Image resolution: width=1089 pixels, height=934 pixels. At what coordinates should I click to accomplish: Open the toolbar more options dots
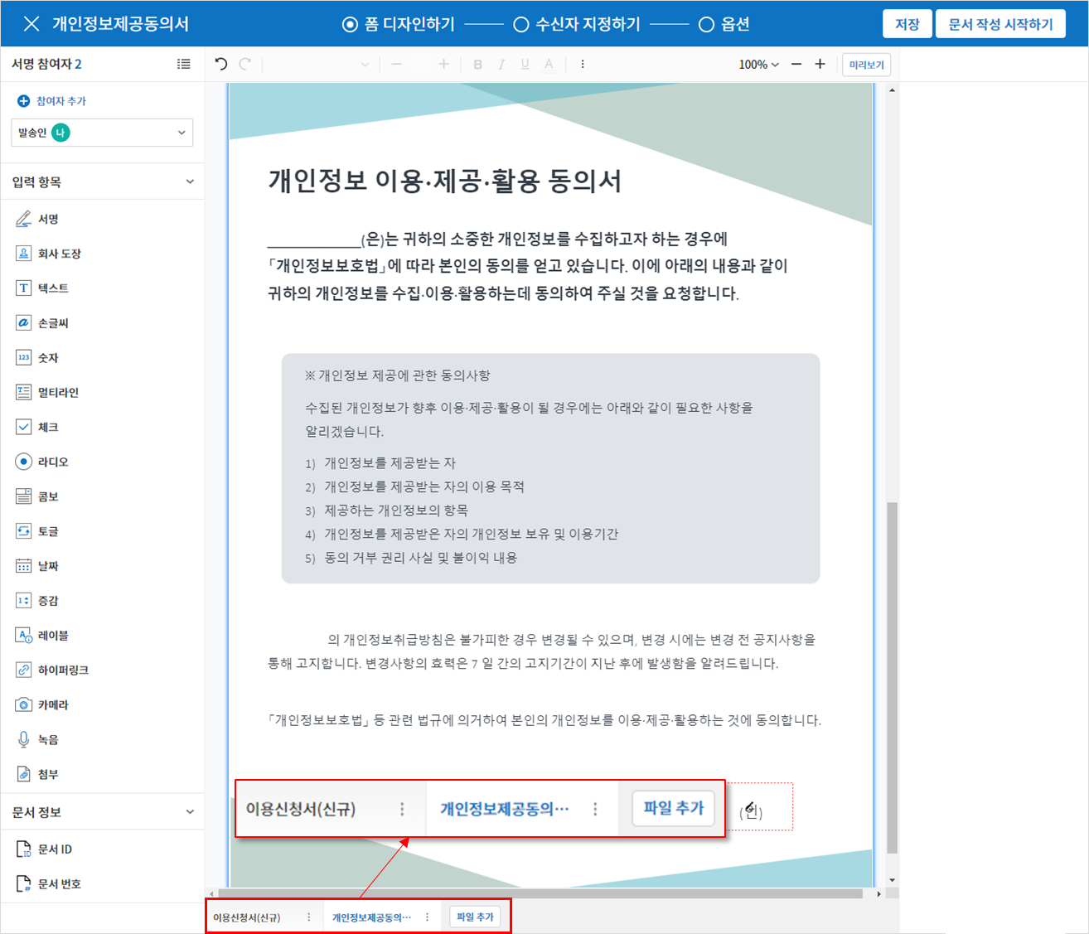click(x=583, y=64)
